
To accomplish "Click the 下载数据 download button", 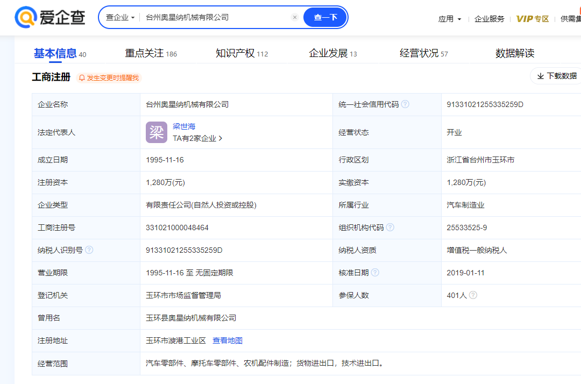I will coord(557,76).
